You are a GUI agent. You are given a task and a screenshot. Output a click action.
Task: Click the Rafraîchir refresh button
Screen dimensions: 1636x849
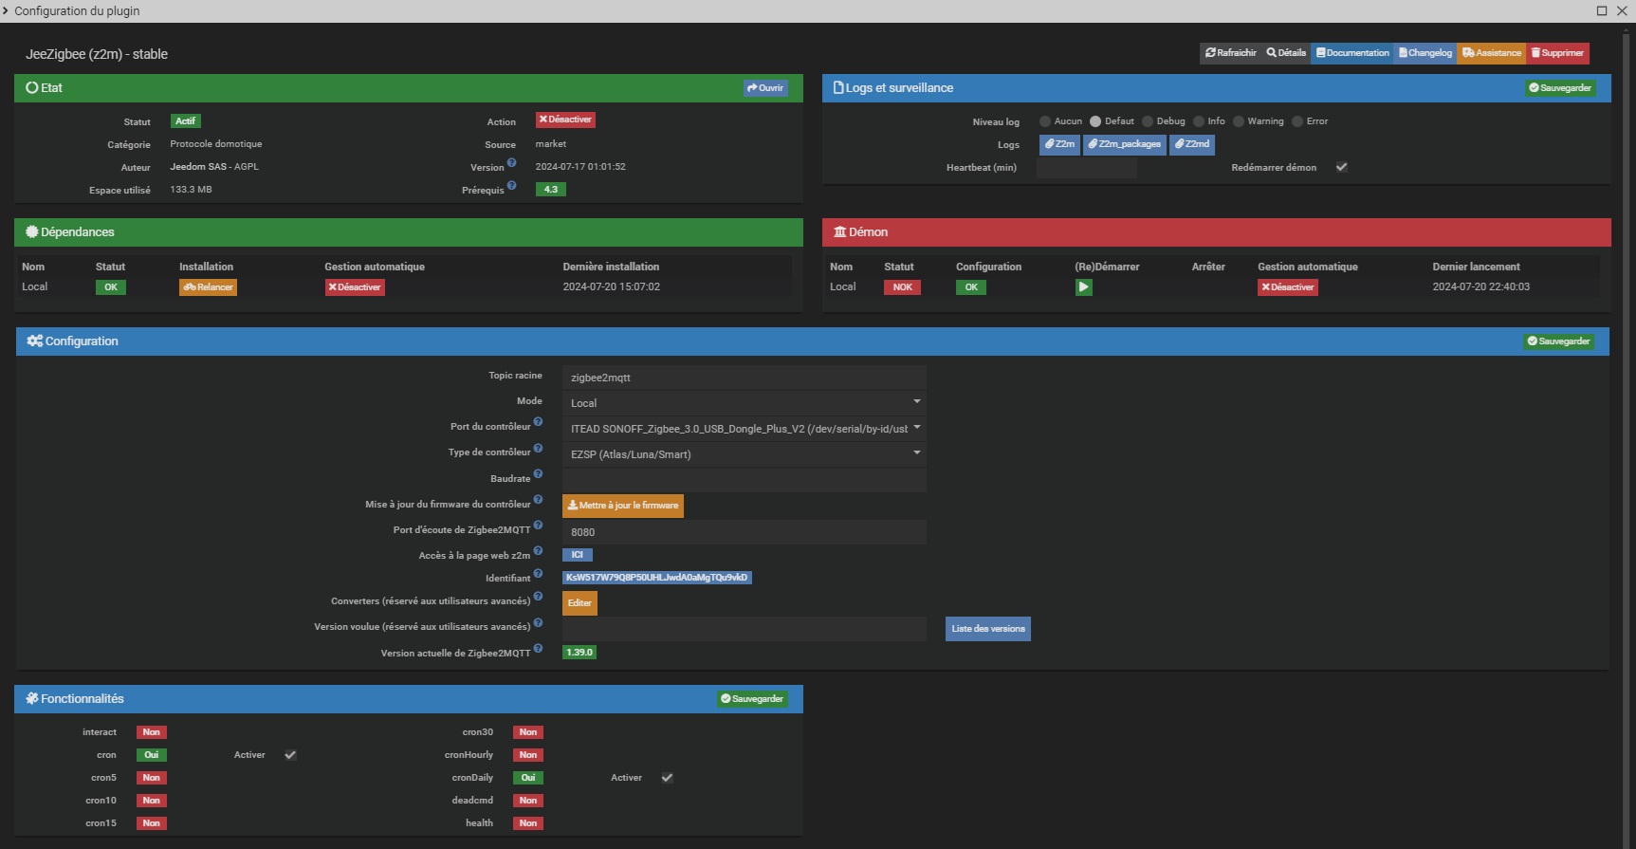tap(1230, 53)
